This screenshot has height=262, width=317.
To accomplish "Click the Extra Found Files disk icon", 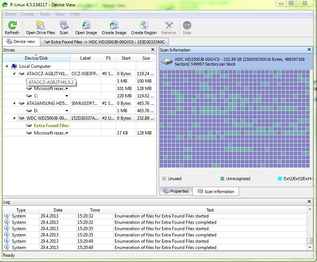I will (x=29, y=125).
